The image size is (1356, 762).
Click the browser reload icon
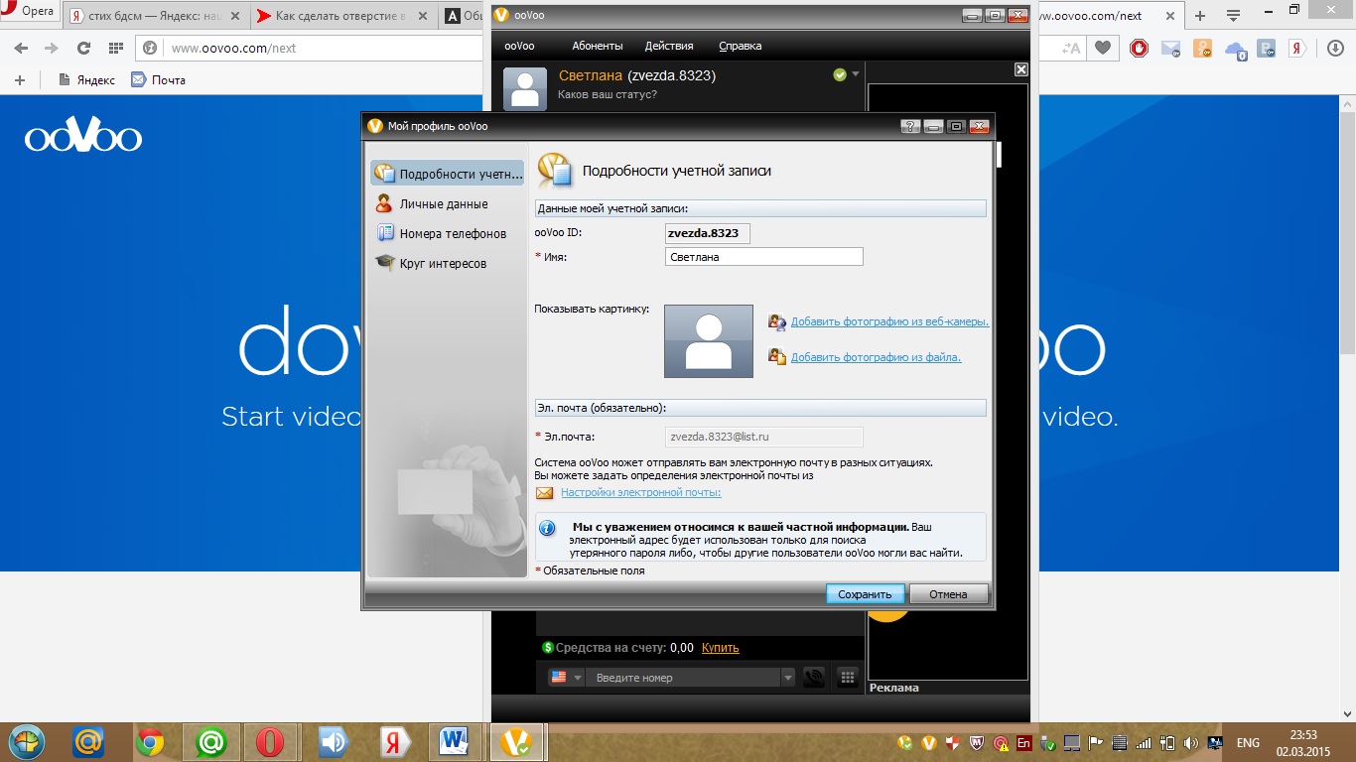tap(83, 48)
